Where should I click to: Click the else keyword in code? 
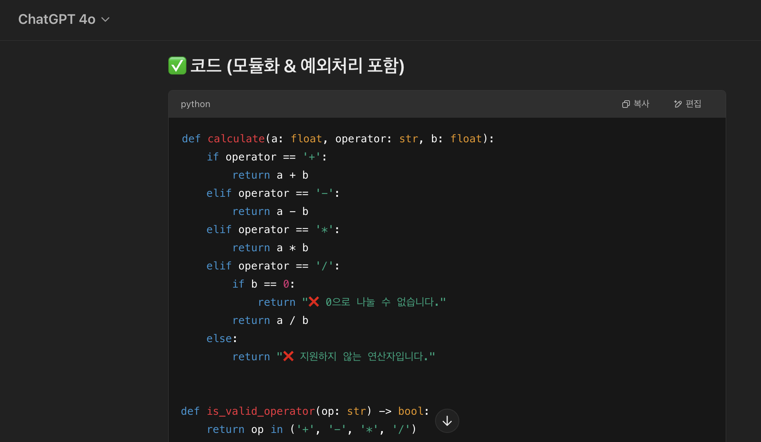pos(219,339)
